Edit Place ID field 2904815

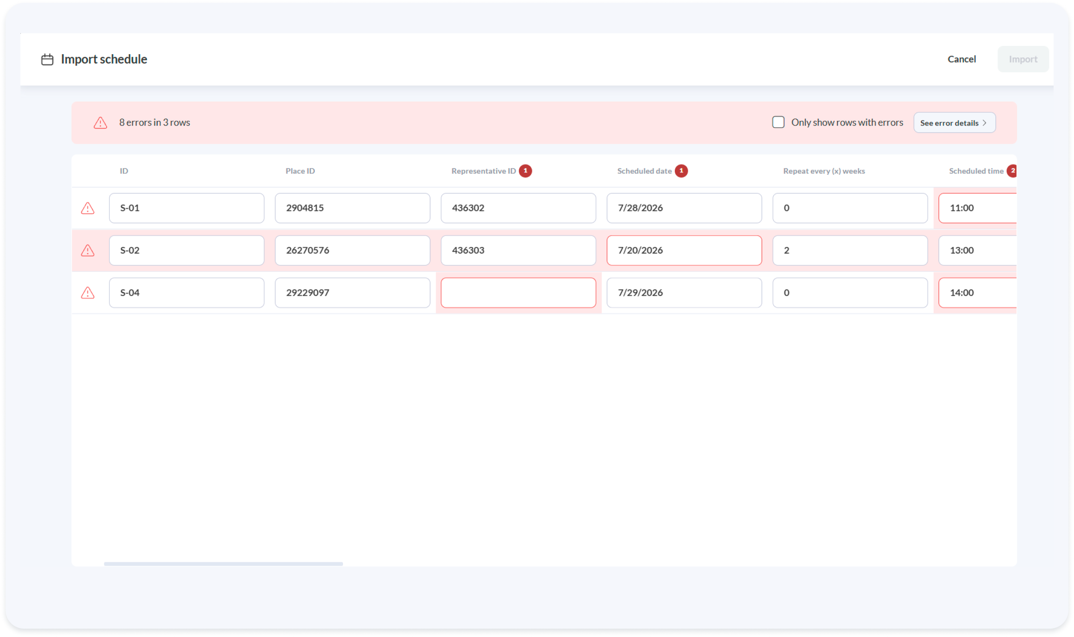tap(352, 208)
